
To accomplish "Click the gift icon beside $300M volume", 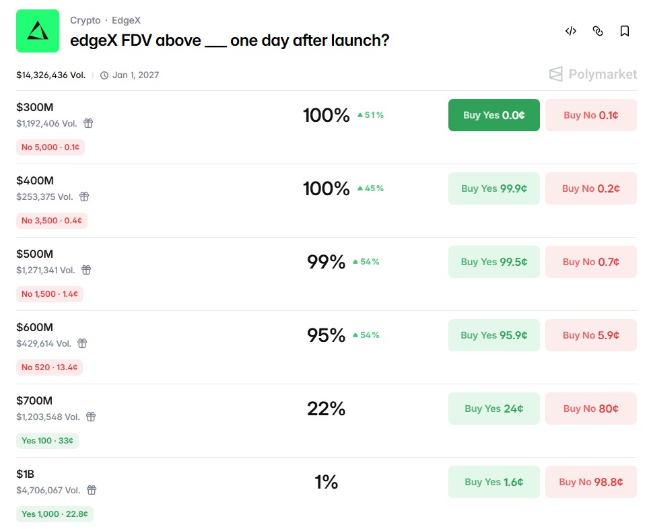I will click(x=88, y=123).
